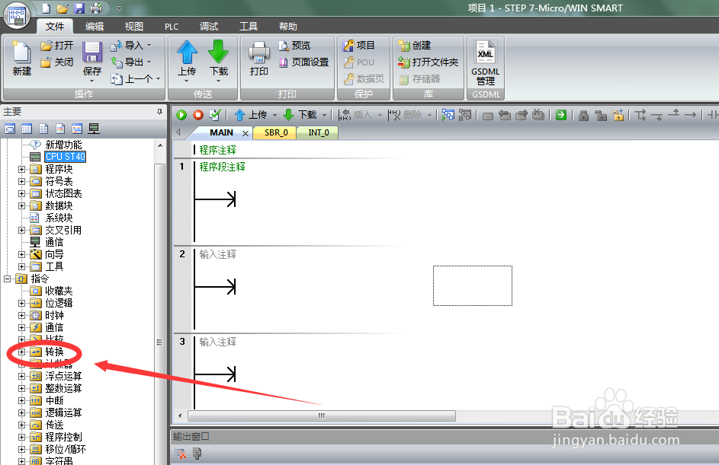The width and height of the screenshot is (719, 465).
Task: Open the 调试 ribbon tab
Action: [209, 27]
